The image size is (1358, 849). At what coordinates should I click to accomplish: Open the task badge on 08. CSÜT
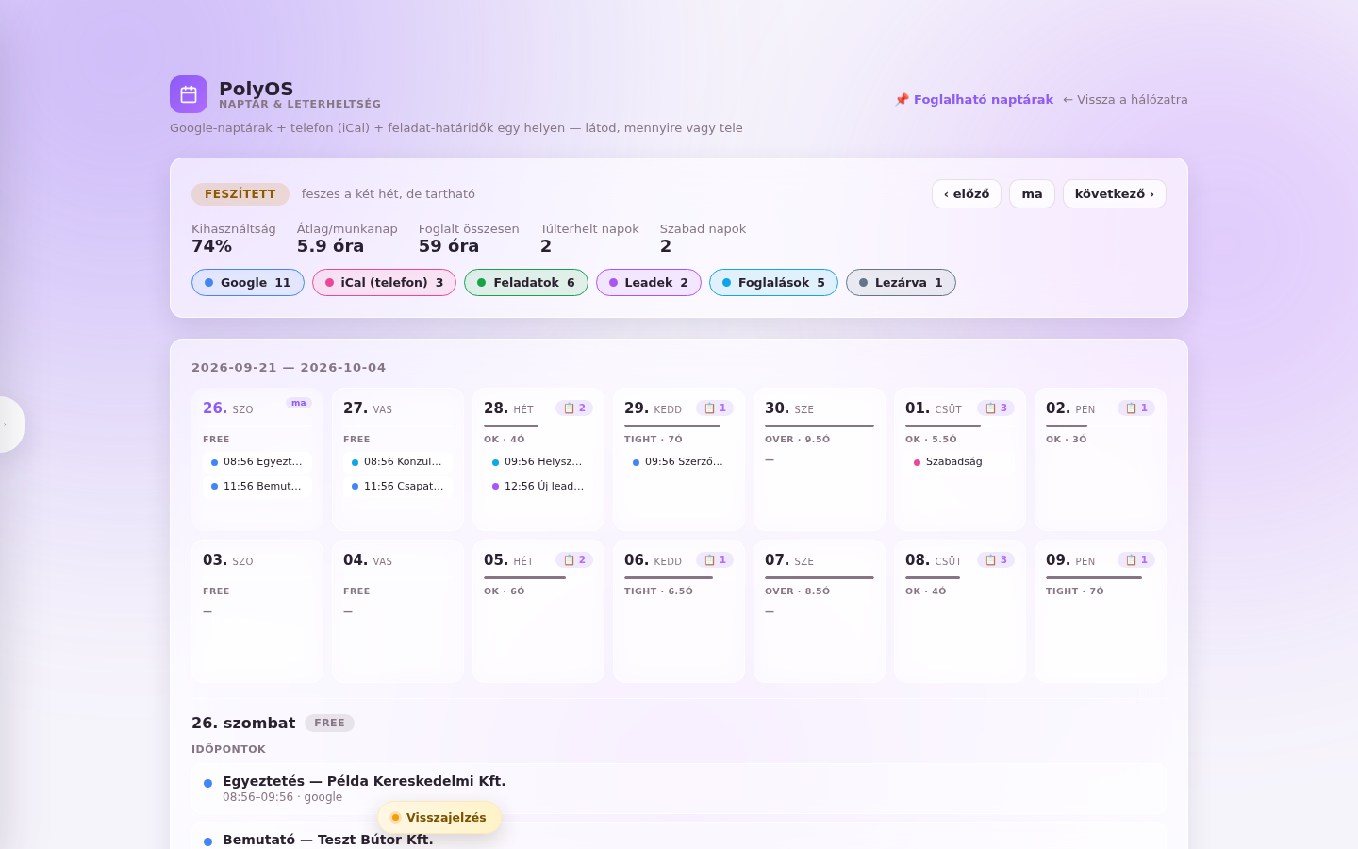coord(996,560)
